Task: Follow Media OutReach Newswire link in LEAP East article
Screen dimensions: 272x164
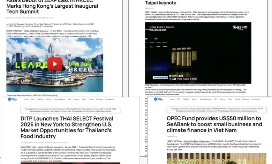Action: [x=36, y=31]
